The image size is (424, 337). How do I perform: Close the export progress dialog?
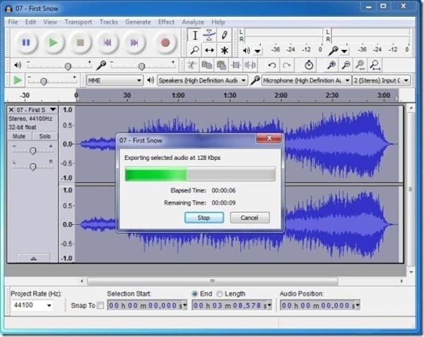click(269, 138)
